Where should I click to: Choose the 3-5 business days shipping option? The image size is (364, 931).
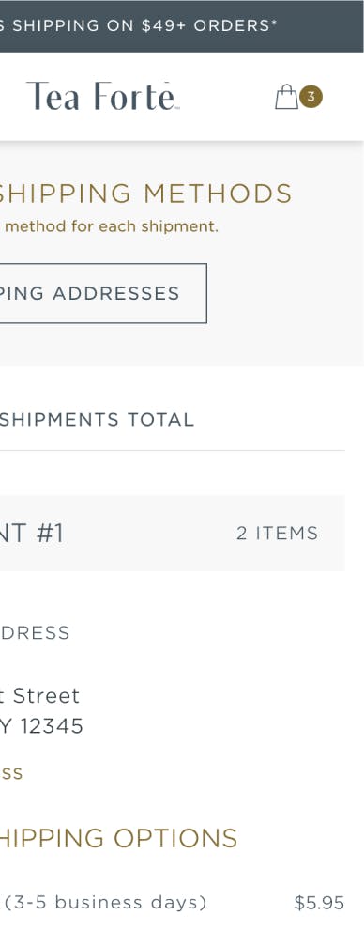(172, 903)
